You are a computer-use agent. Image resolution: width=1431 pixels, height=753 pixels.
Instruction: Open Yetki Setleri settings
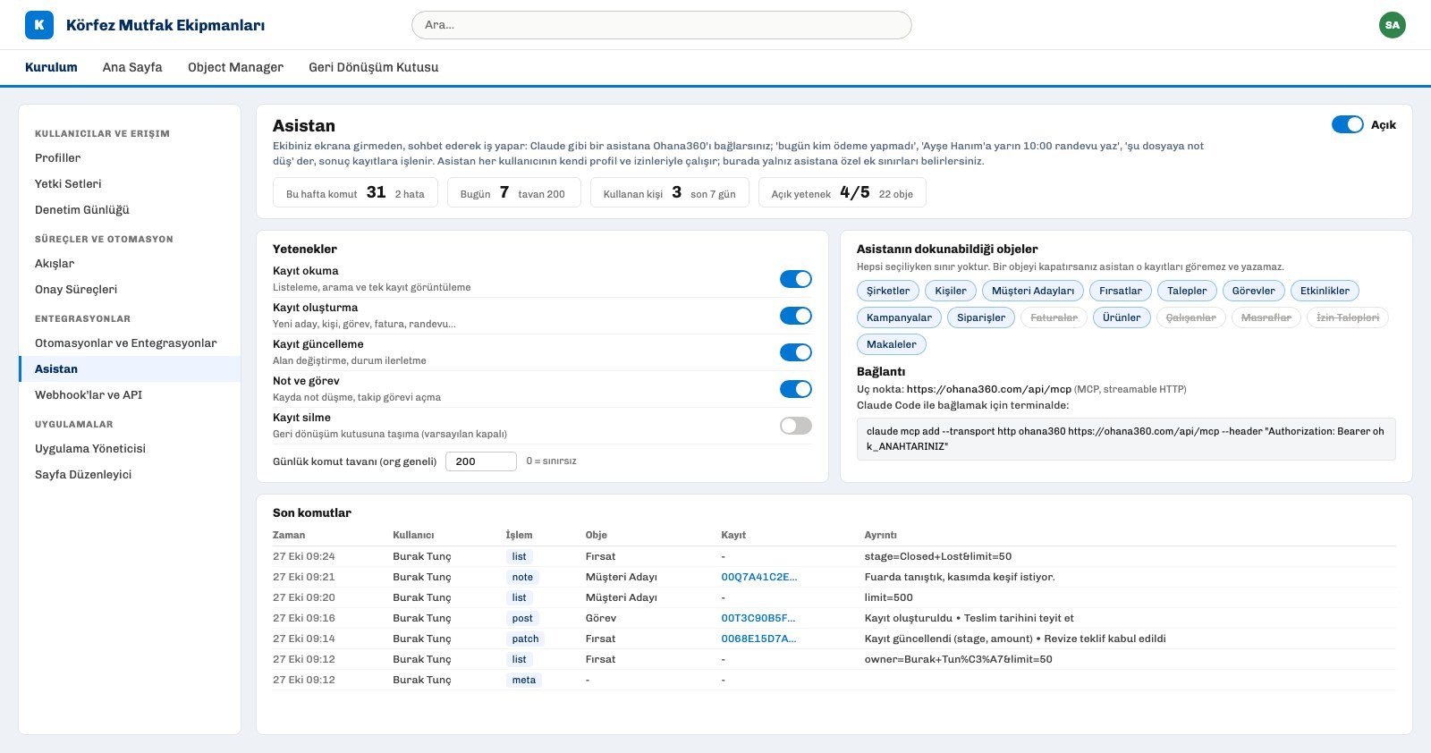click(130, 184)
